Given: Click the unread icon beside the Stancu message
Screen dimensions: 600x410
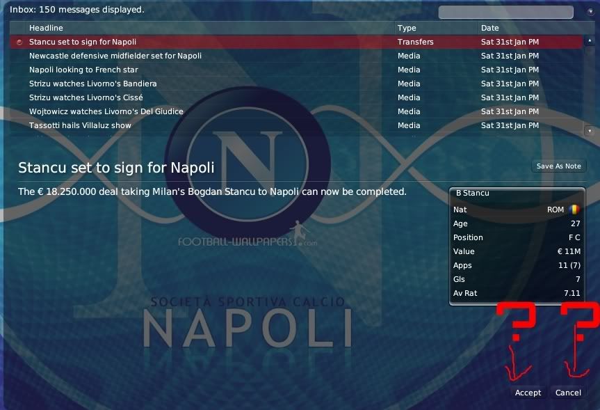Looking at the screenshot, I should [19, 42].
